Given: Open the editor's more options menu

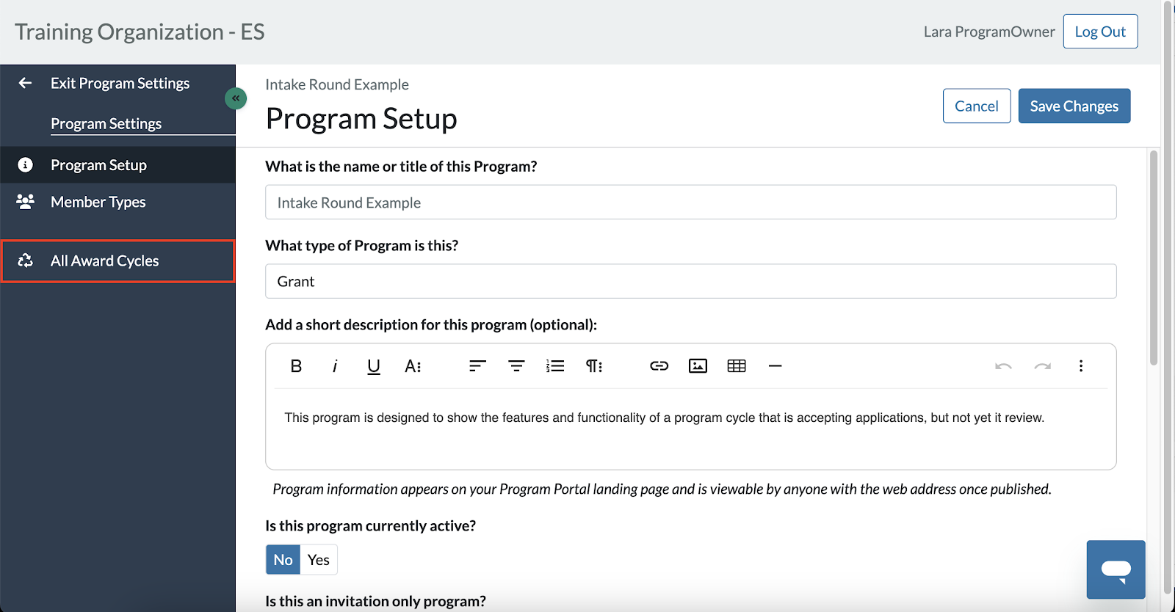Looking at the screenshot, I should click(x=1081, y=366).
